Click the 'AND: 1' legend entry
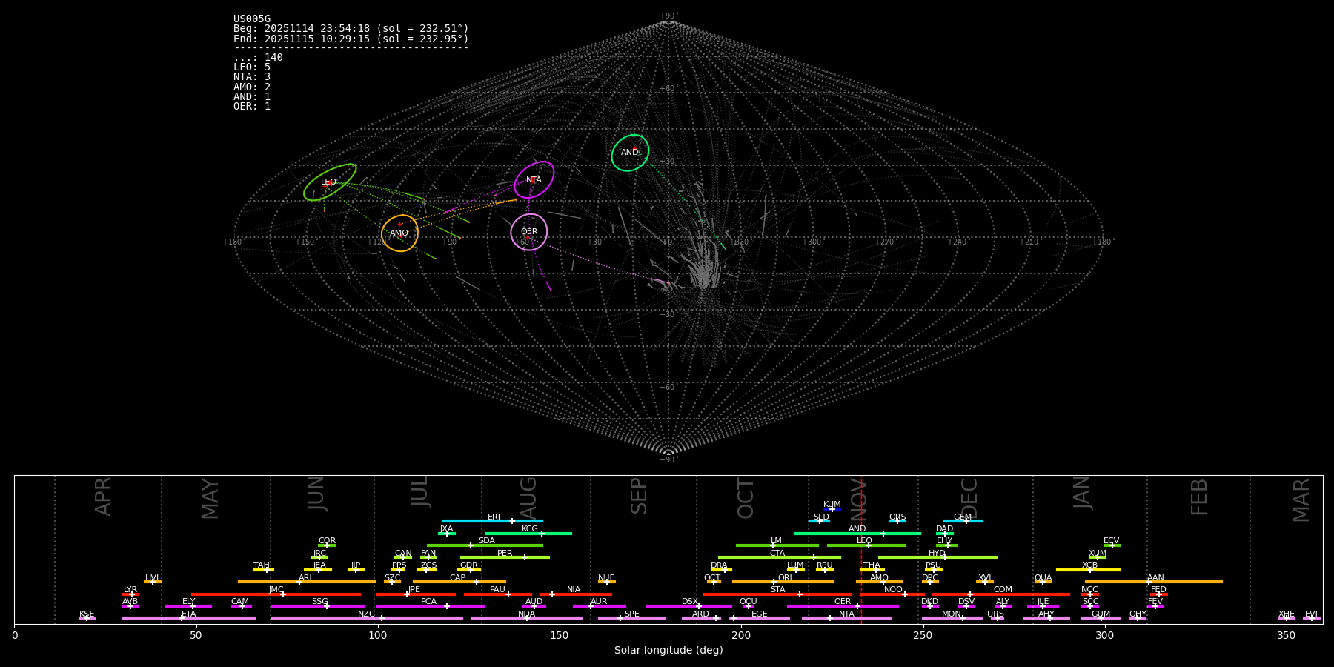This screenshot has height=667, width=1334. (252, 97)
